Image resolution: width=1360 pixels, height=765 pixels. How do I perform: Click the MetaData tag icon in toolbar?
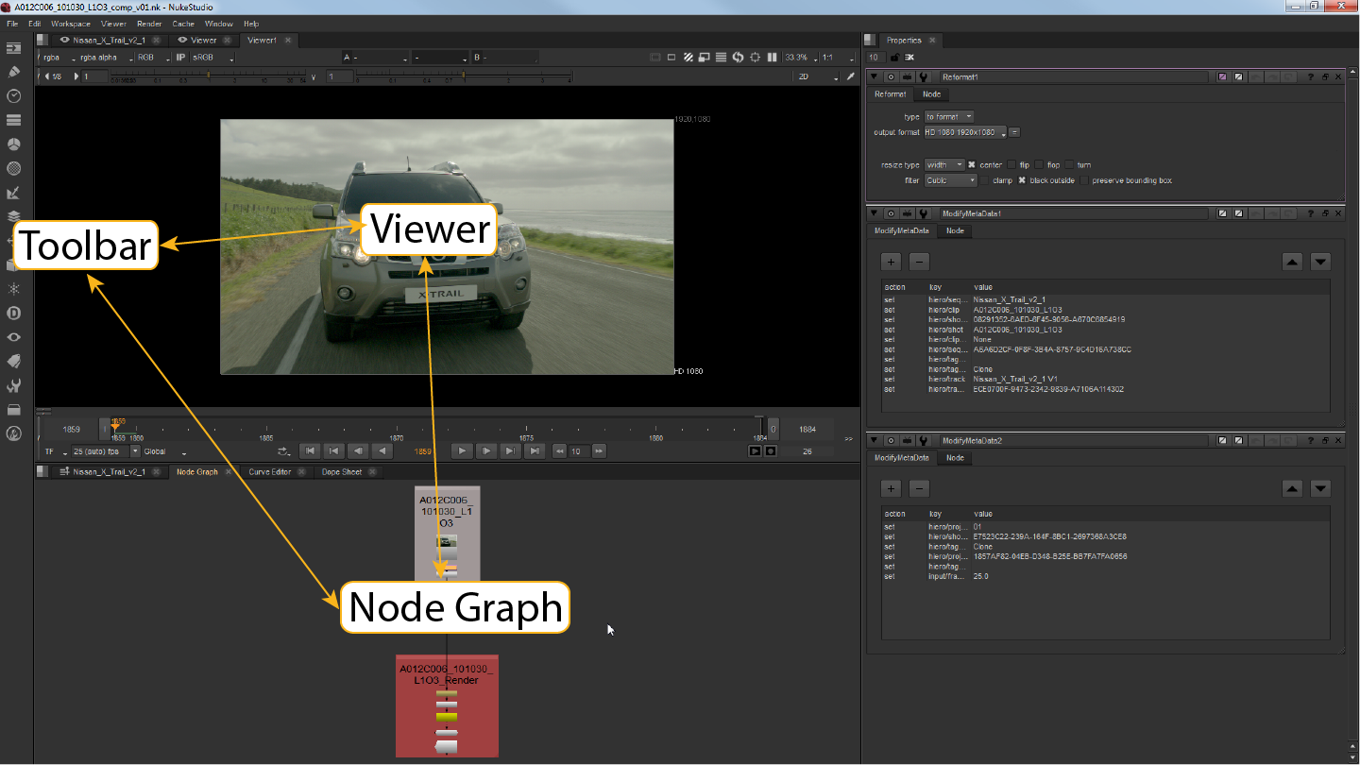pos(14,362)
